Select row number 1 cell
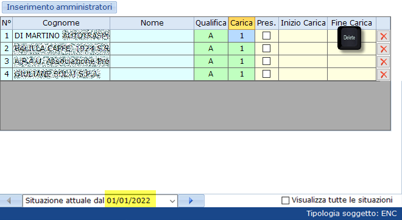This screenshot has height=220, width=402. point(7,36)
